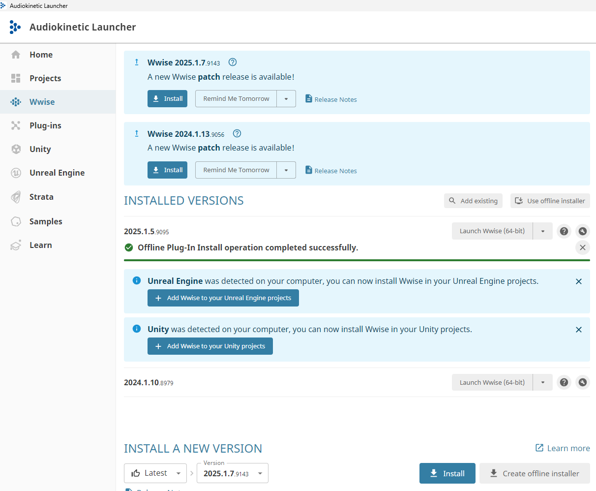Click the Add existing button

click(473, 201)
